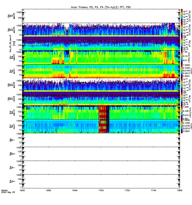Viewport: 192px width, 205px height.
Task: Click the 1700 time axis label
Action: pos(101,190)
